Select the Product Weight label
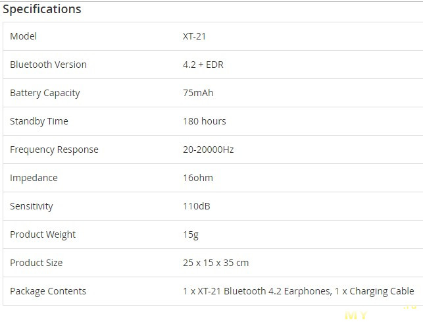423x326 pixels. (43, 234)
